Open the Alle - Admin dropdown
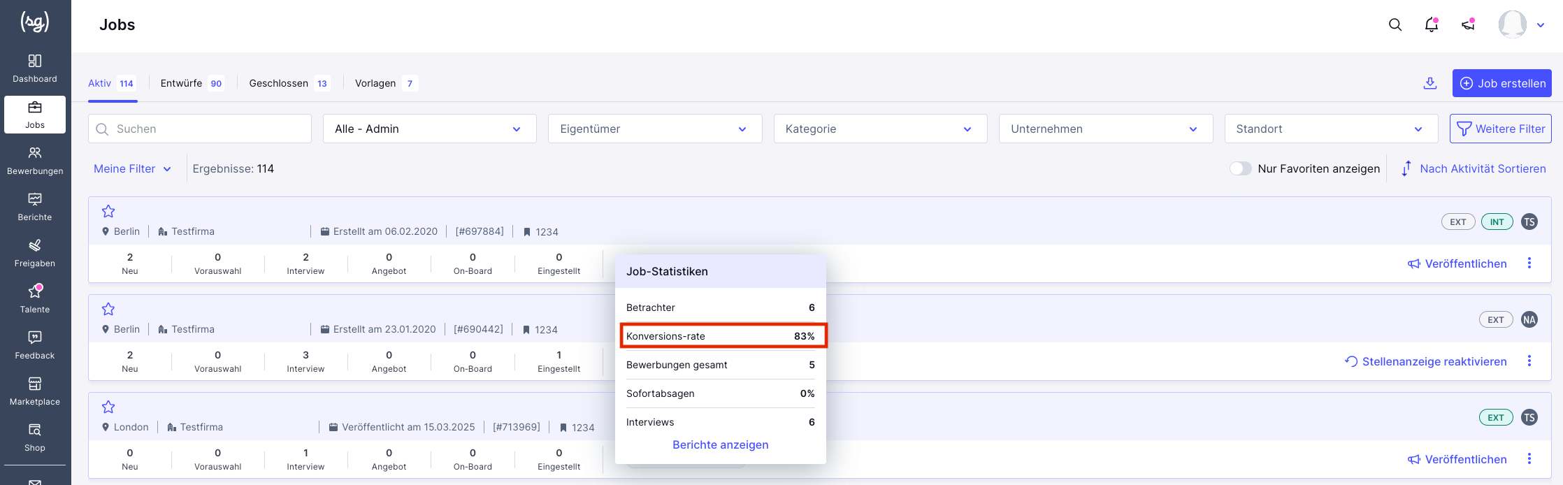Viewport: 1563px width, 485px height. [430, 129]
